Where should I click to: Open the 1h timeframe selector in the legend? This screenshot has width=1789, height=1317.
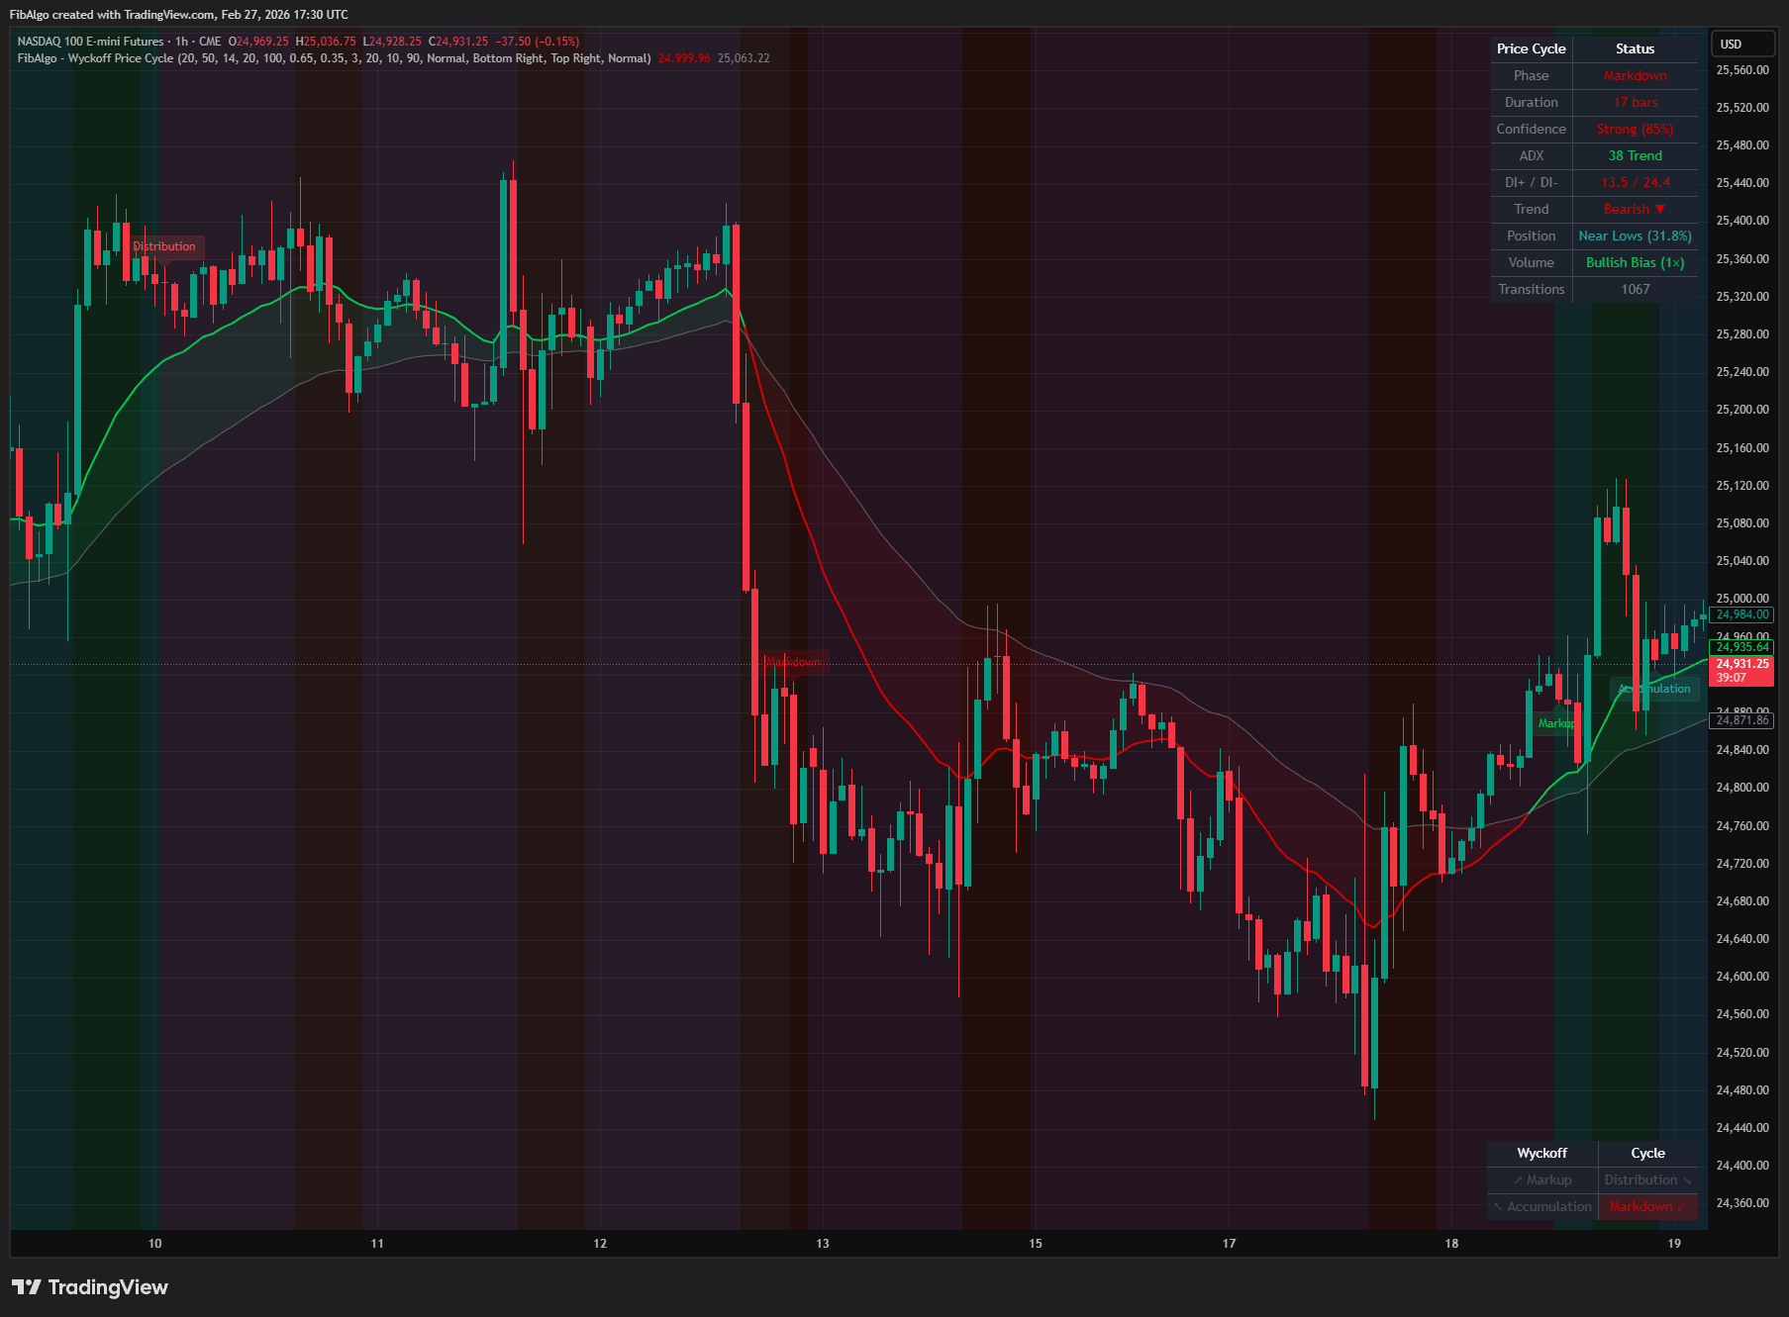coord(181,42)
